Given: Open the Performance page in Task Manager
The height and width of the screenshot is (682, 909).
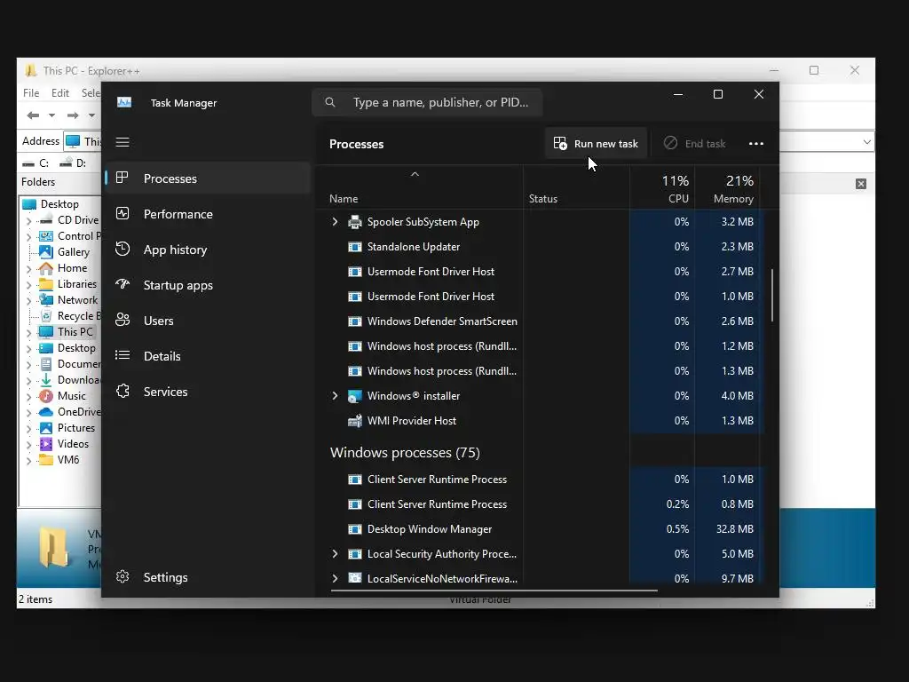Looking at the screenshot, I should (x=208, y=214).
